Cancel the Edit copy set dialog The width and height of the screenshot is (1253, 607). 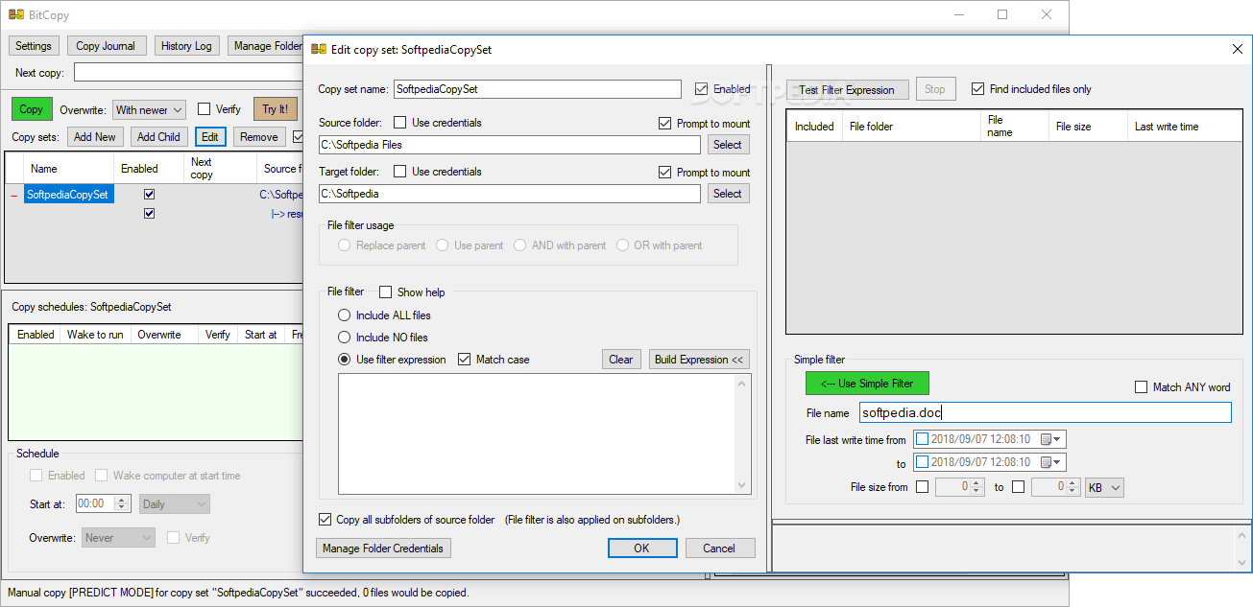pos(719,549)
